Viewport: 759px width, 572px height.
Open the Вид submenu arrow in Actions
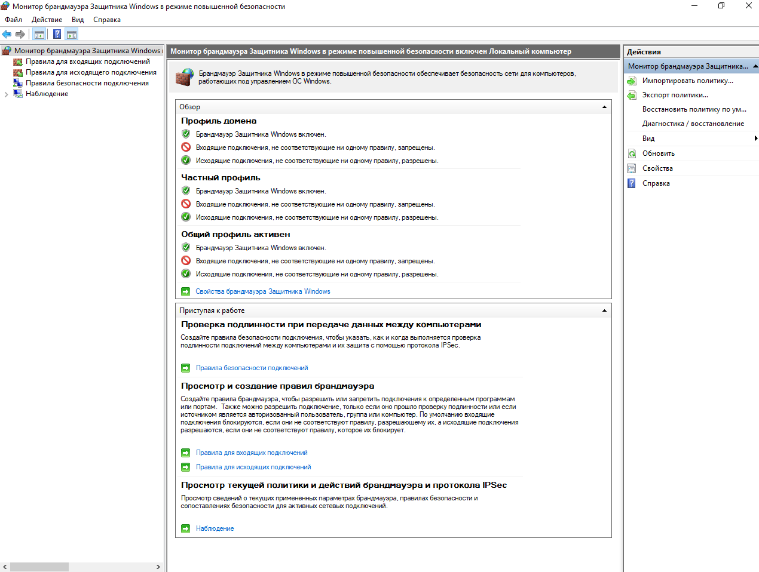tap(756, 139)
